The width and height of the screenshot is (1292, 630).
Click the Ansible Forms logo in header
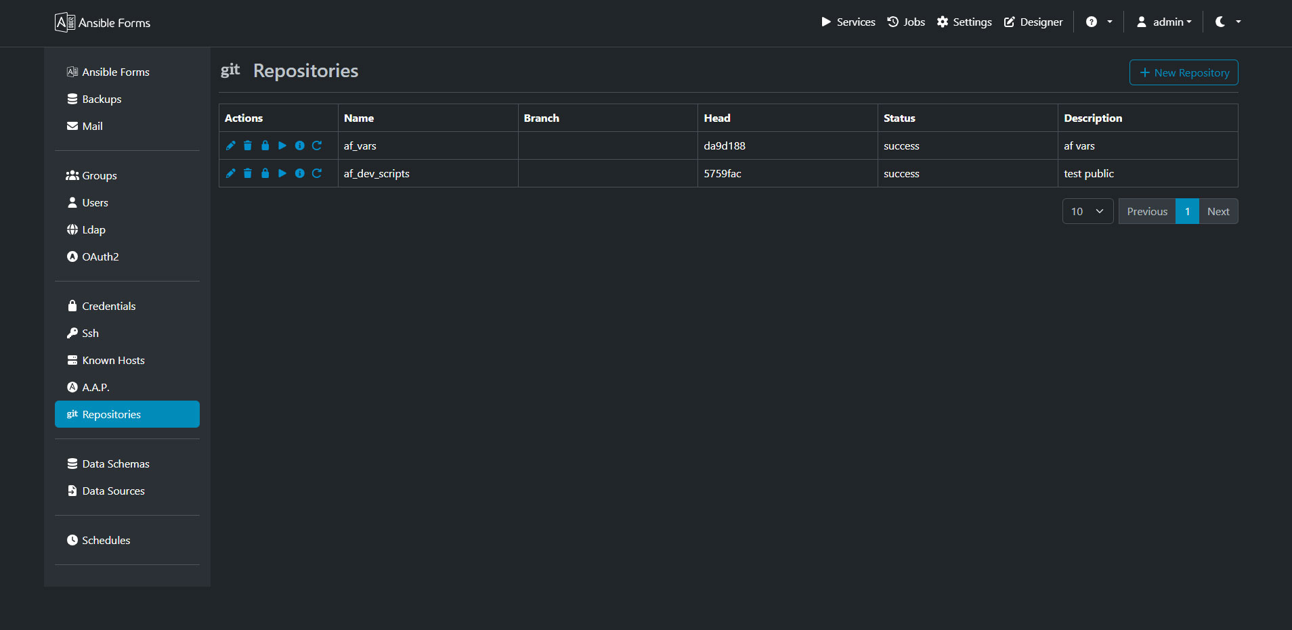coord(103,22)
